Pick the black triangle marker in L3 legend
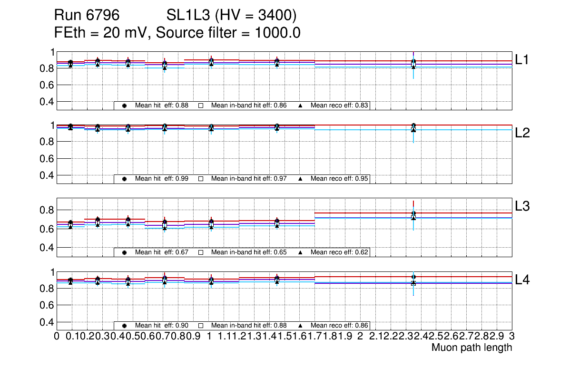The height and width of the screenshot is (367, 569). click(x=301, y=252)
